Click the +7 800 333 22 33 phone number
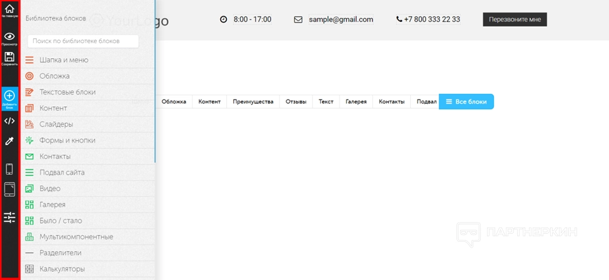609x280 pixels. tap(432, 19)
